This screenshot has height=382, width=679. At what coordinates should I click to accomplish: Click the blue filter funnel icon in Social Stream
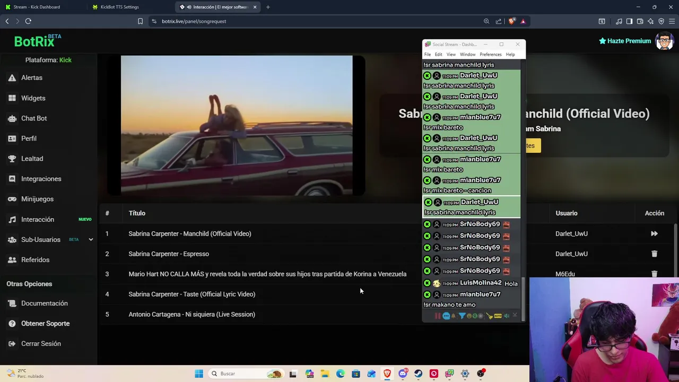coord(462,316)
